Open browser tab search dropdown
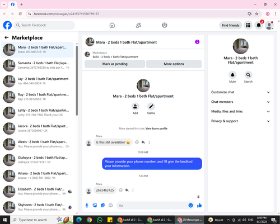The image size is (280, 224). coord(4,4)
